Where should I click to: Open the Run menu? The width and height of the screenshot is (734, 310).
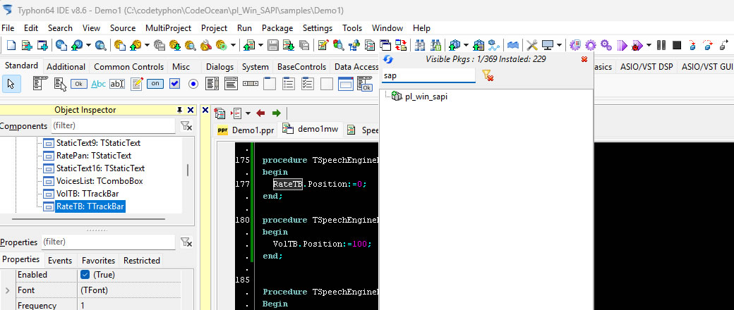(244, 28)
